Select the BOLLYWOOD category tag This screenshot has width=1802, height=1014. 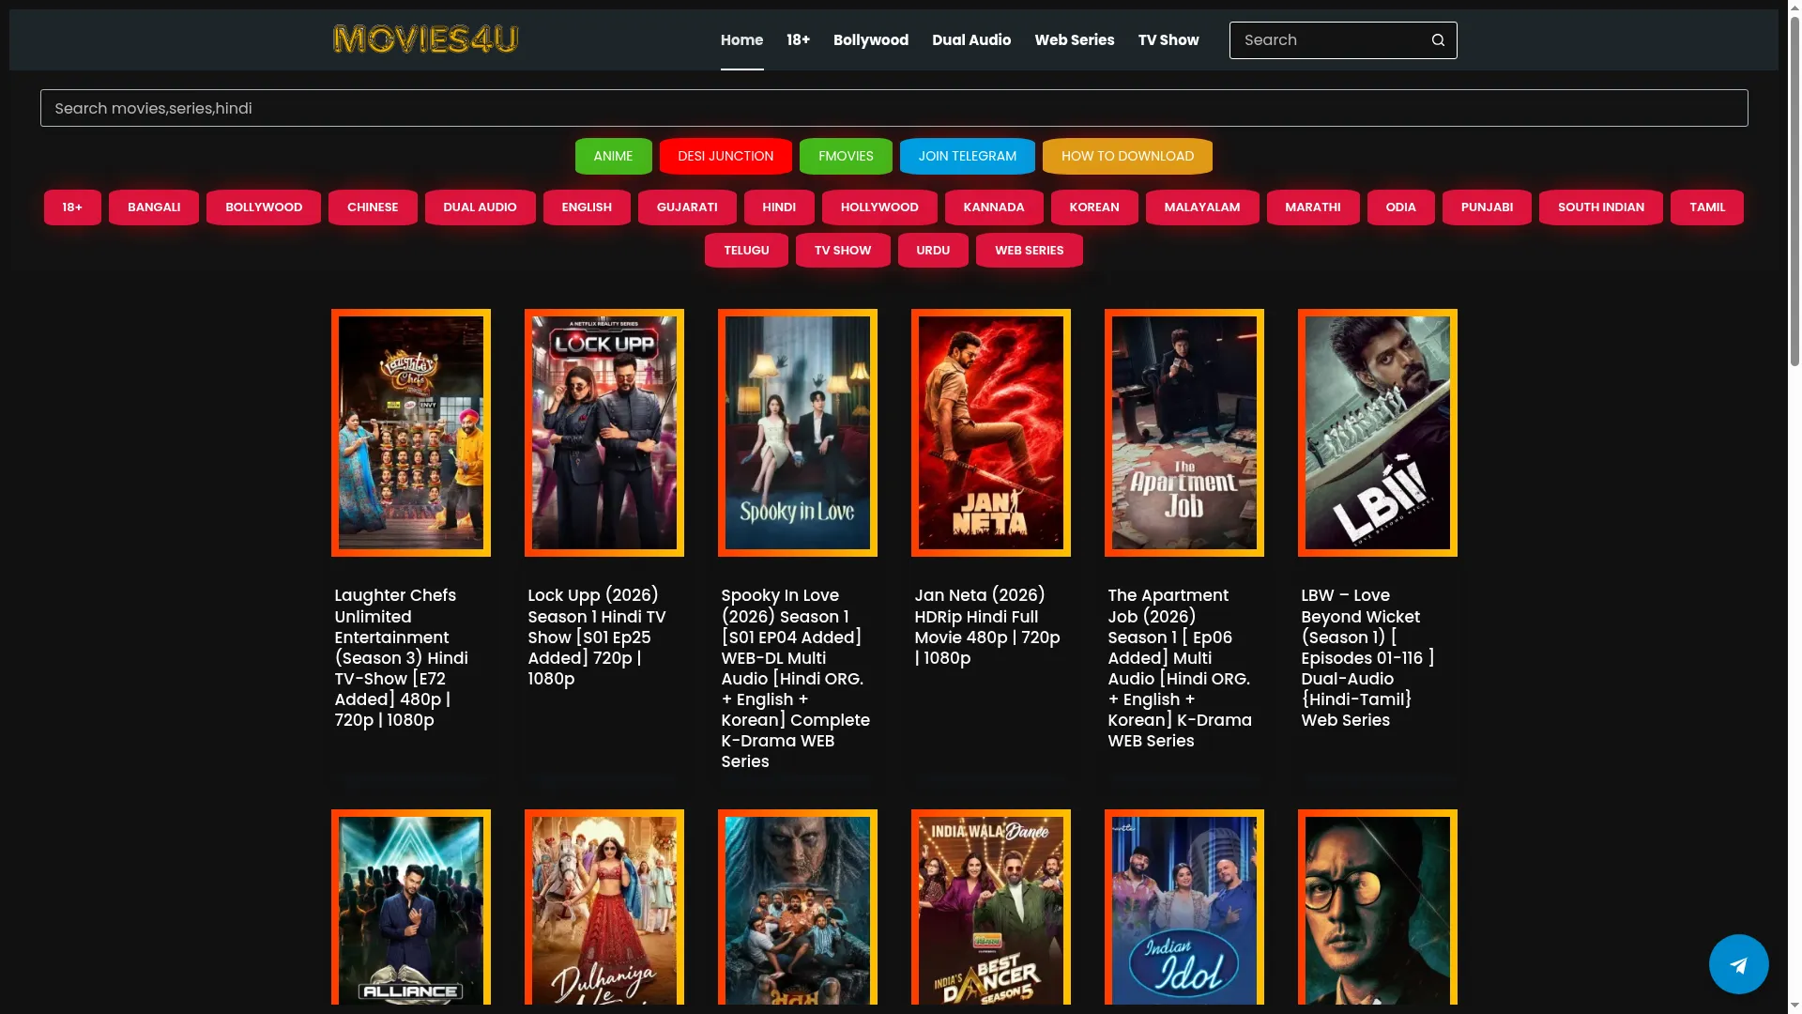pos(264,207)
